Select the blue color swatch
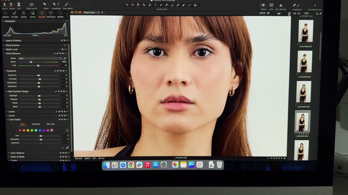Screen dimensions: 348x195 (40, 130)
